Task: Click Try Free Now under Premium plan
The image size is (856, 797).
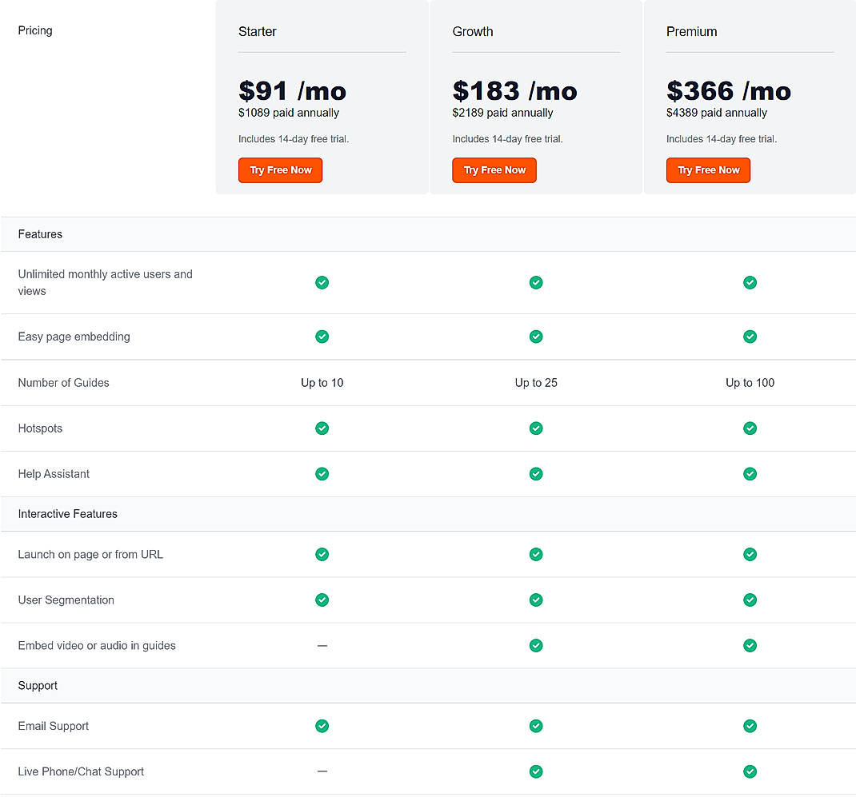Action: coord(708,170)
